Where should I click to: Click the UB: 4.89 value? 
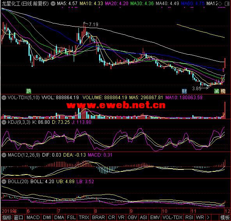pos(65,181)
